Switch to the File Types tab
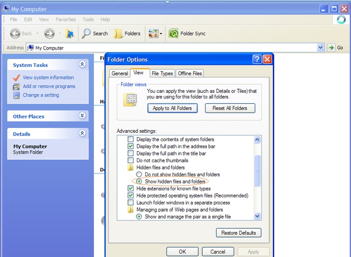351x257 pixels. click(x=162, y=73)
